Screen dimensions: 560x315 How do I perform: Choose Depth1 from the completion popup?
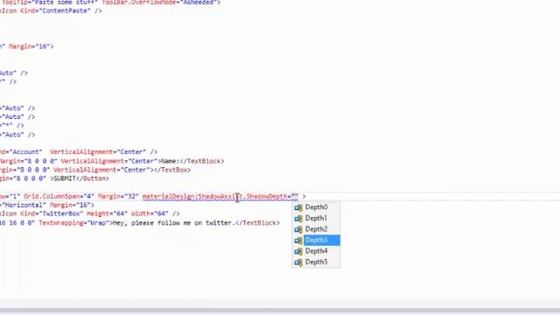[316, 218]
